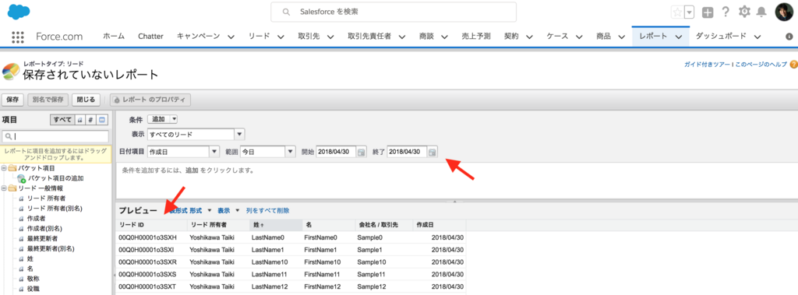Click the Salesforce search field

click(x=394, y=12)
